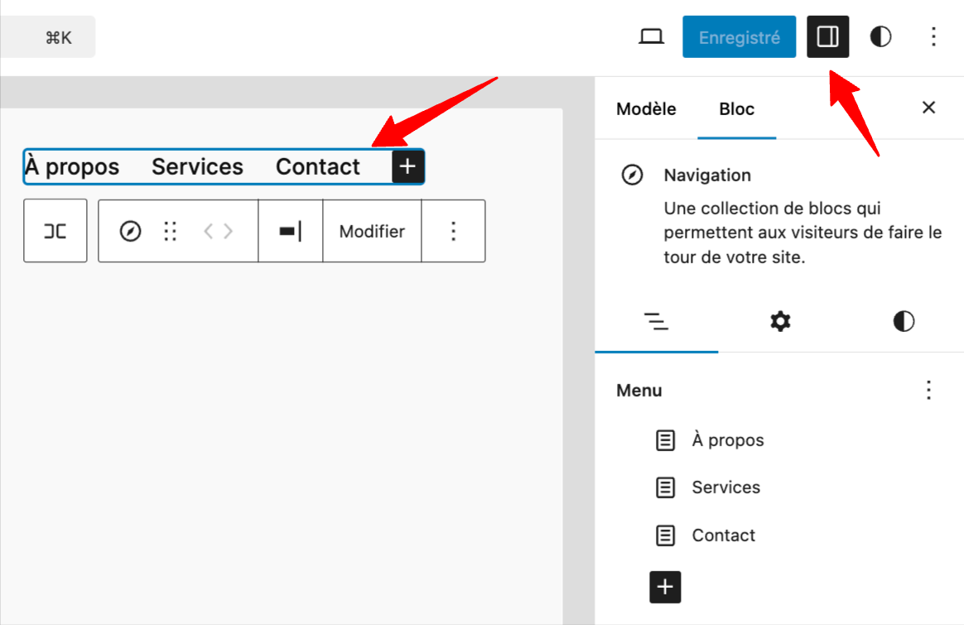Switch to the Styles tab in the sidebar
Image resolution: width=964 pixels, height=625 pixels.
click(904, 323)
